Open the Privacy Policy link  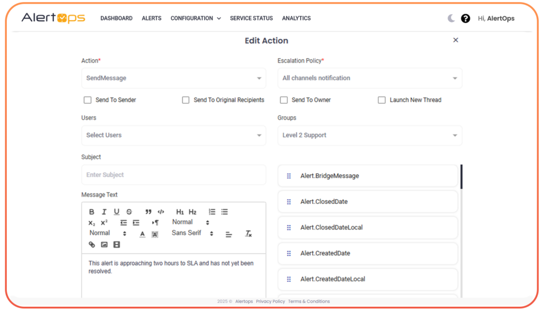point(270,301)
